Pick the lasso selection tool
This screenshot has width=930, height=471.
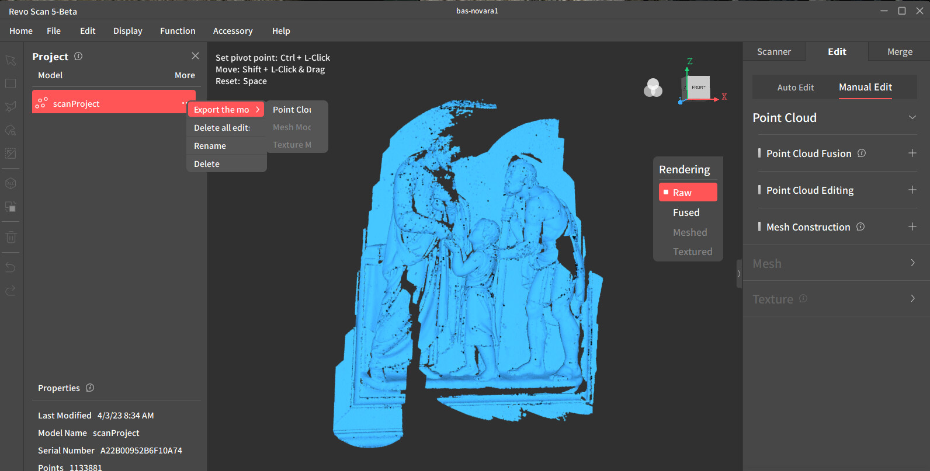tap(11, 107)
